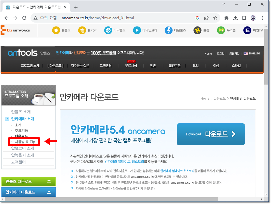Select 고객센터 in left sidebar
The image size is (271, 204).
coord(18,162)
